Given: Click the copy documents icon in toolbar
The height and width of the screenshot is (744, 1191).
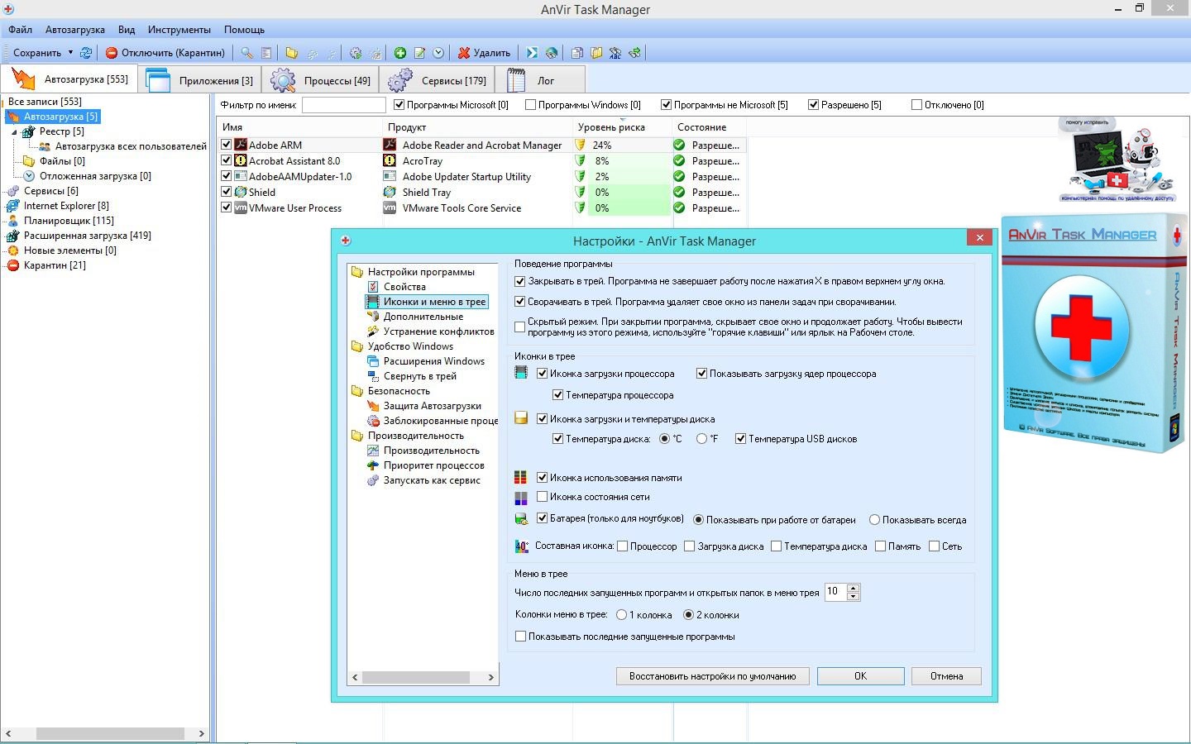Looking at the screenshot, I should tap(577, 53).
